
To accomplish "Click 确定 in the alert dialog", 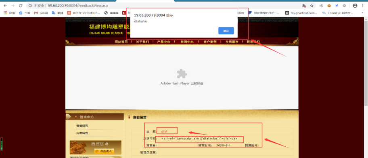I will (x=226, y=31).
